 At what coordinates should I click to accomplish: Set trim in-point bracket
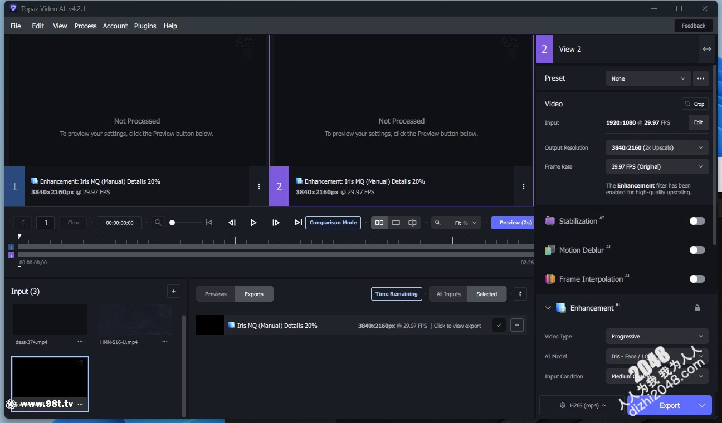click(x=23, y=223)
